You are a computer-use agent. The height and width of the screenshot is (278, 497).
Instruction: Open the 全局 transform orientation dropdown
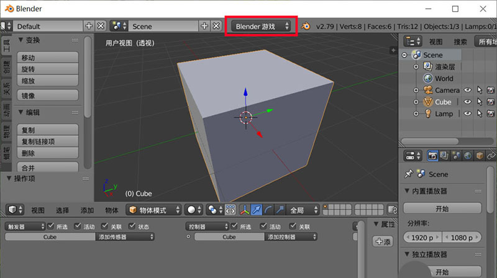point(303,210)
